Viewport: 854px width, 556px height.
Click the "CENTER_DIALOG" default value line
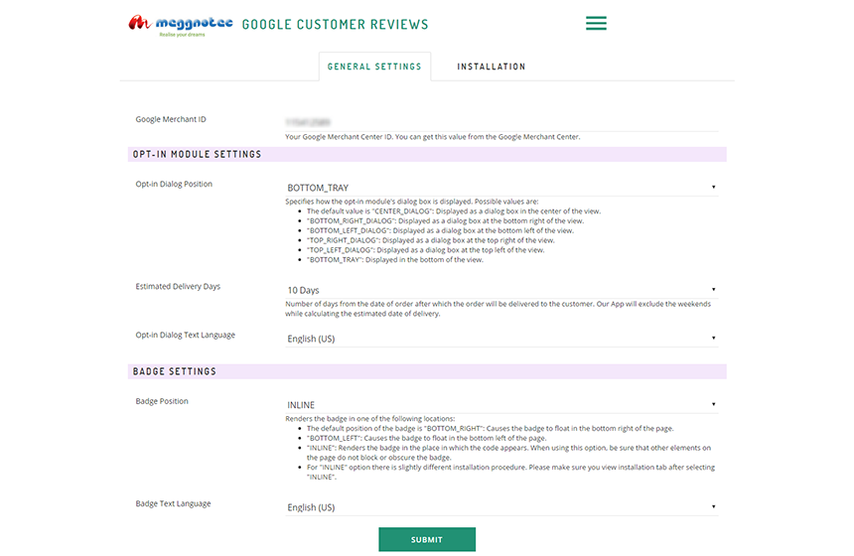(x=454, y=211)
